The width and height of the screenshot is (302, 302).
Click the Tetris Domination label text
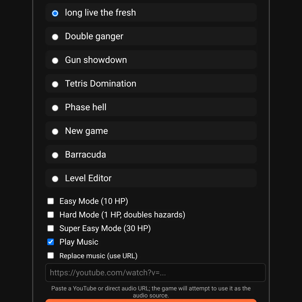tap(100, 84)
